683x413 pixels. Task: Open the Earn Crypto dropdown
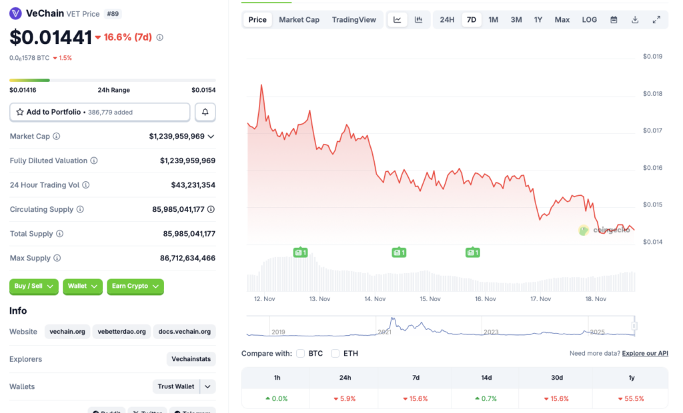click(x=135, y=286)
